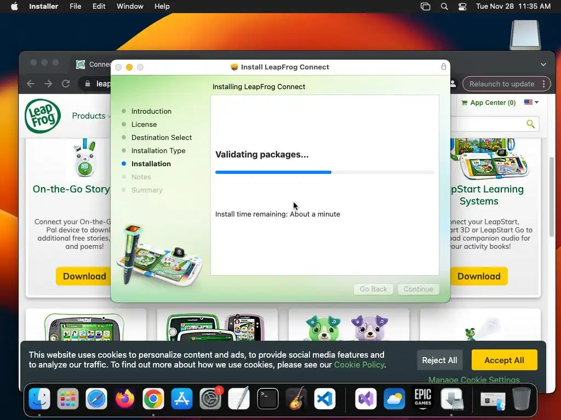The width and height of the screenshot is (561, 420).
Task: Open the cloud app icon in dock
Action: pyautogui.click(x=394, y=399)
